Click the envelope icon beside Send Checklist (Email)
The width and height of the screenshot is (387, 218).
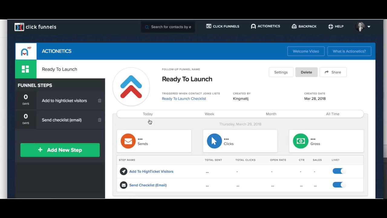click(123, 185)
